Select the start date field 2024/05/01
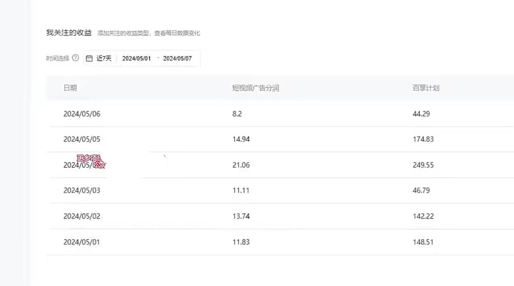Viewport: 514px width, 286px height. coord(137,59)
